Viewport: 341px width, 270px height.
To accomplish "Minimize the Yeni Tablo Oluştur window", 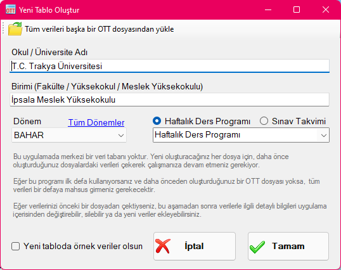I will click(x=268, y=10).
